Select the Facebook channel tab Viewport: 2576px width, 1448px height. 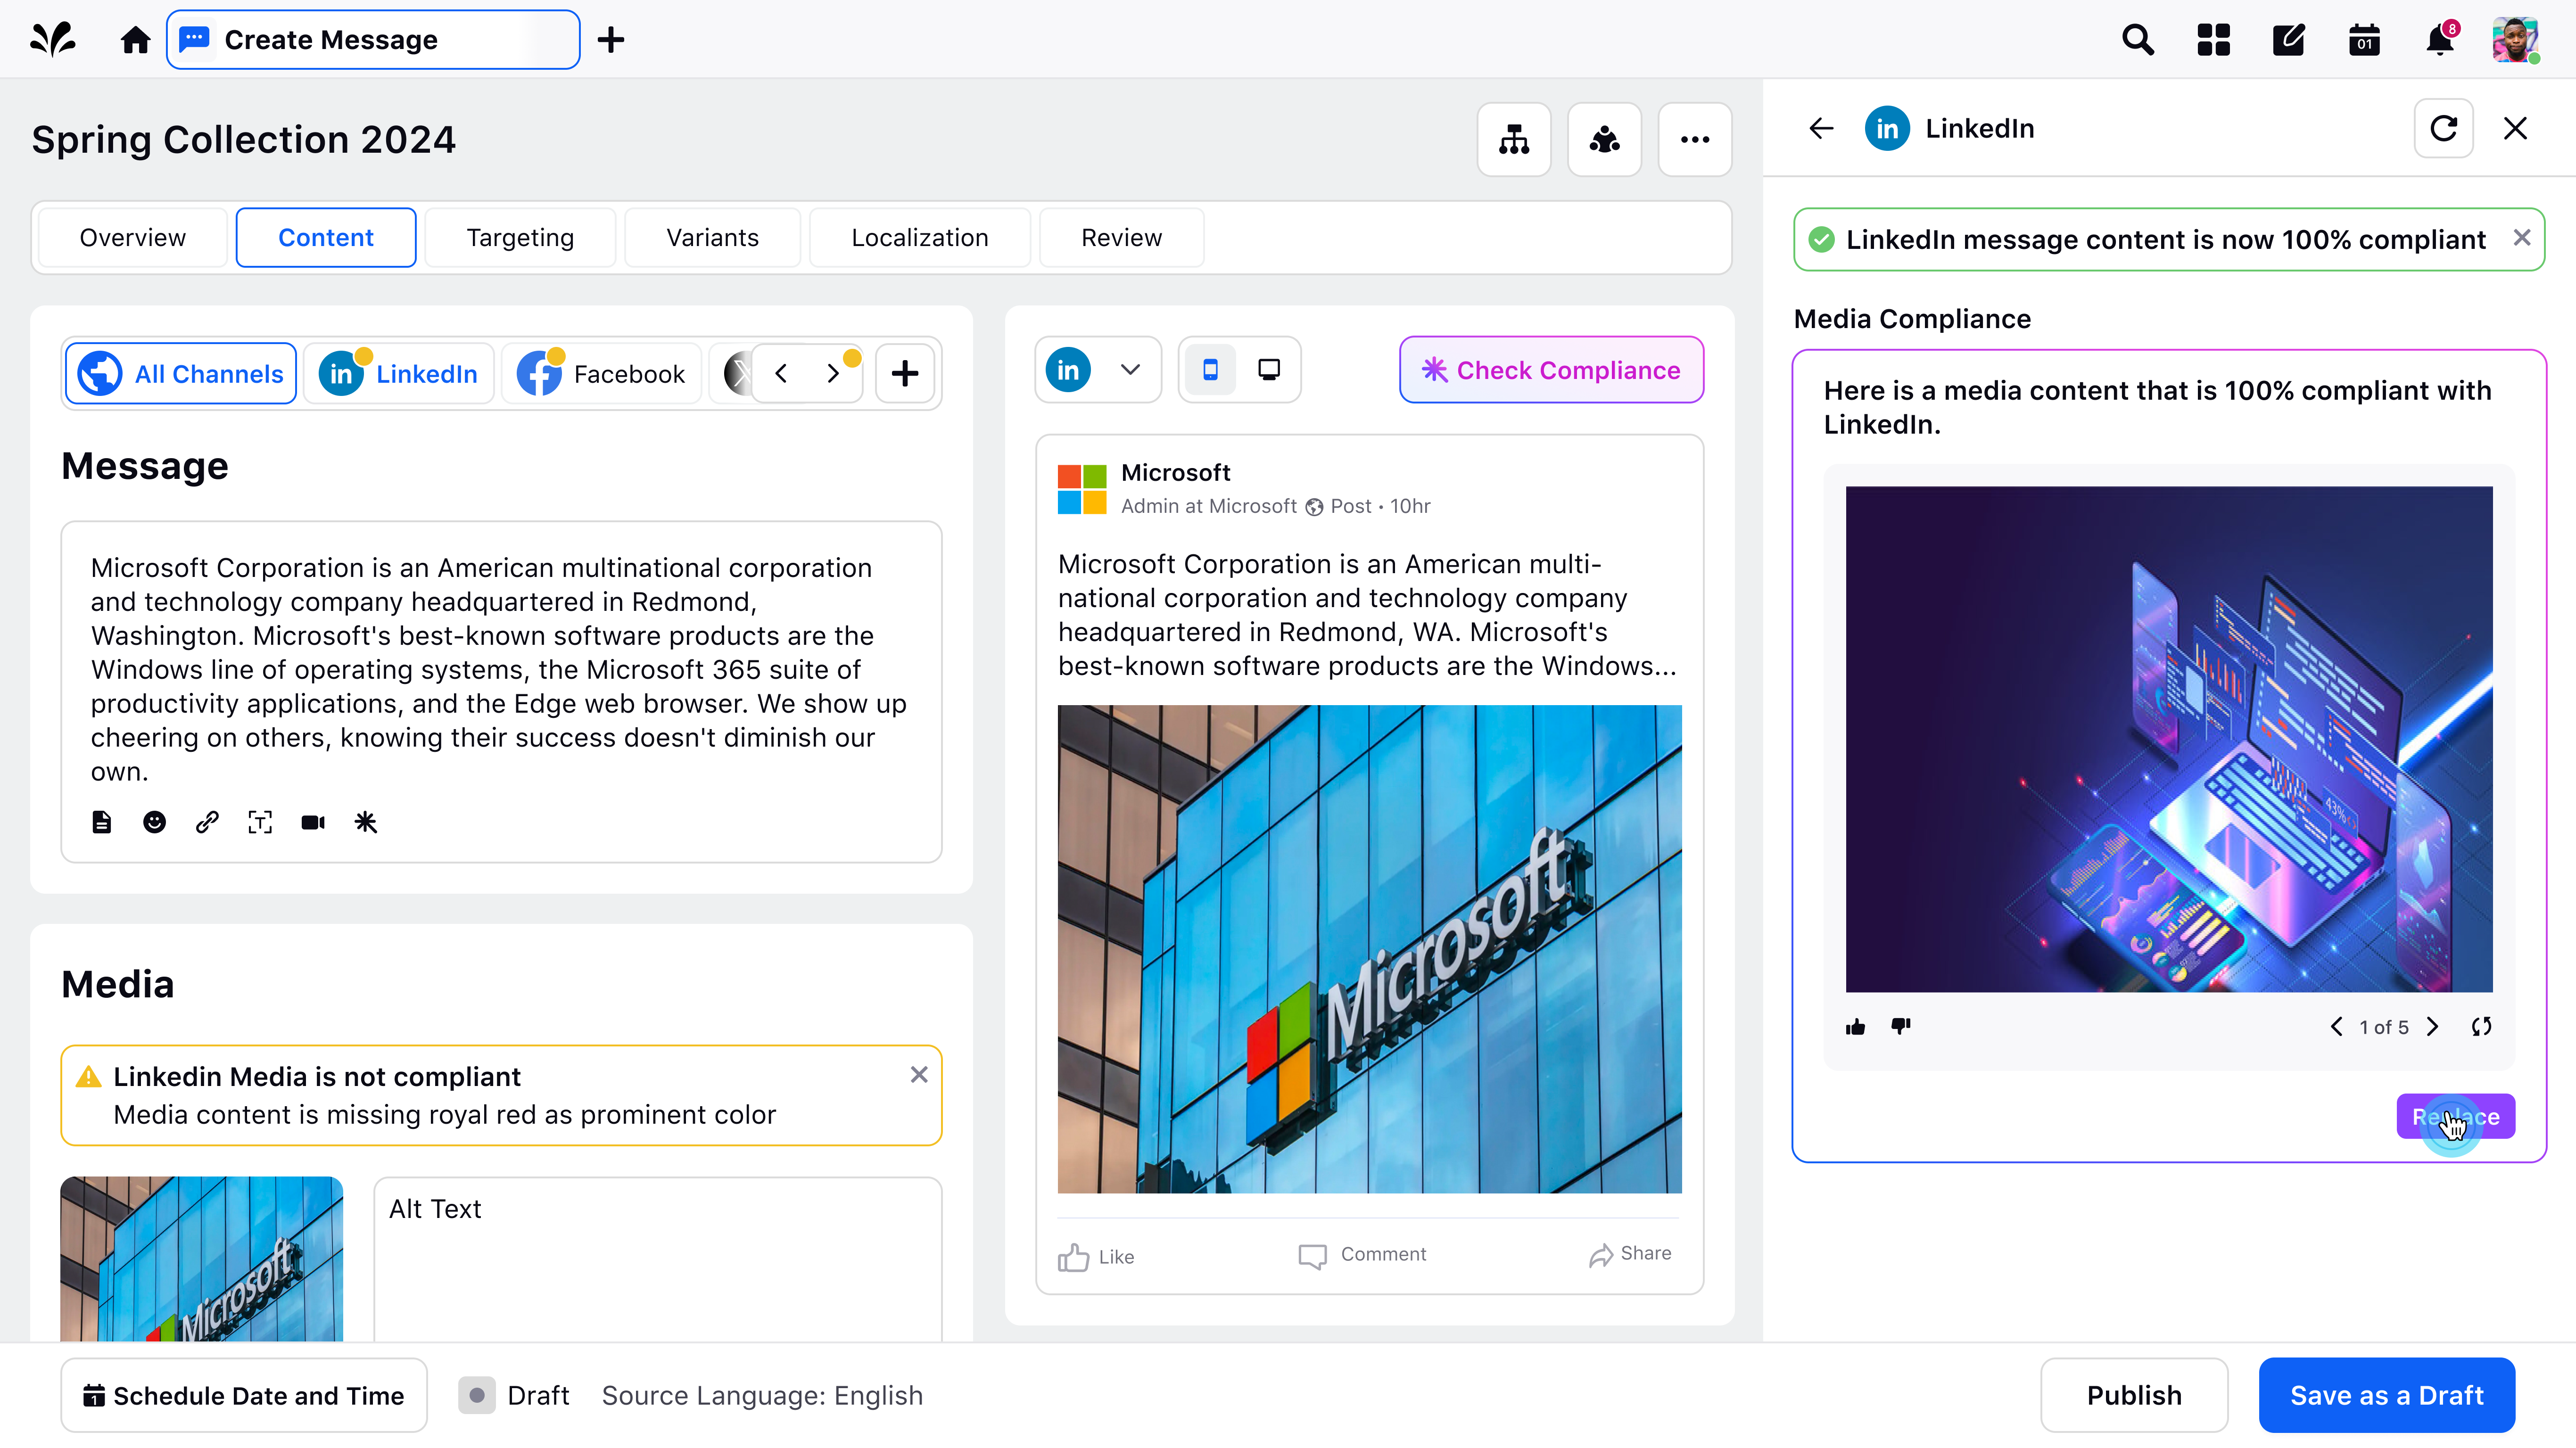(602, 374)
